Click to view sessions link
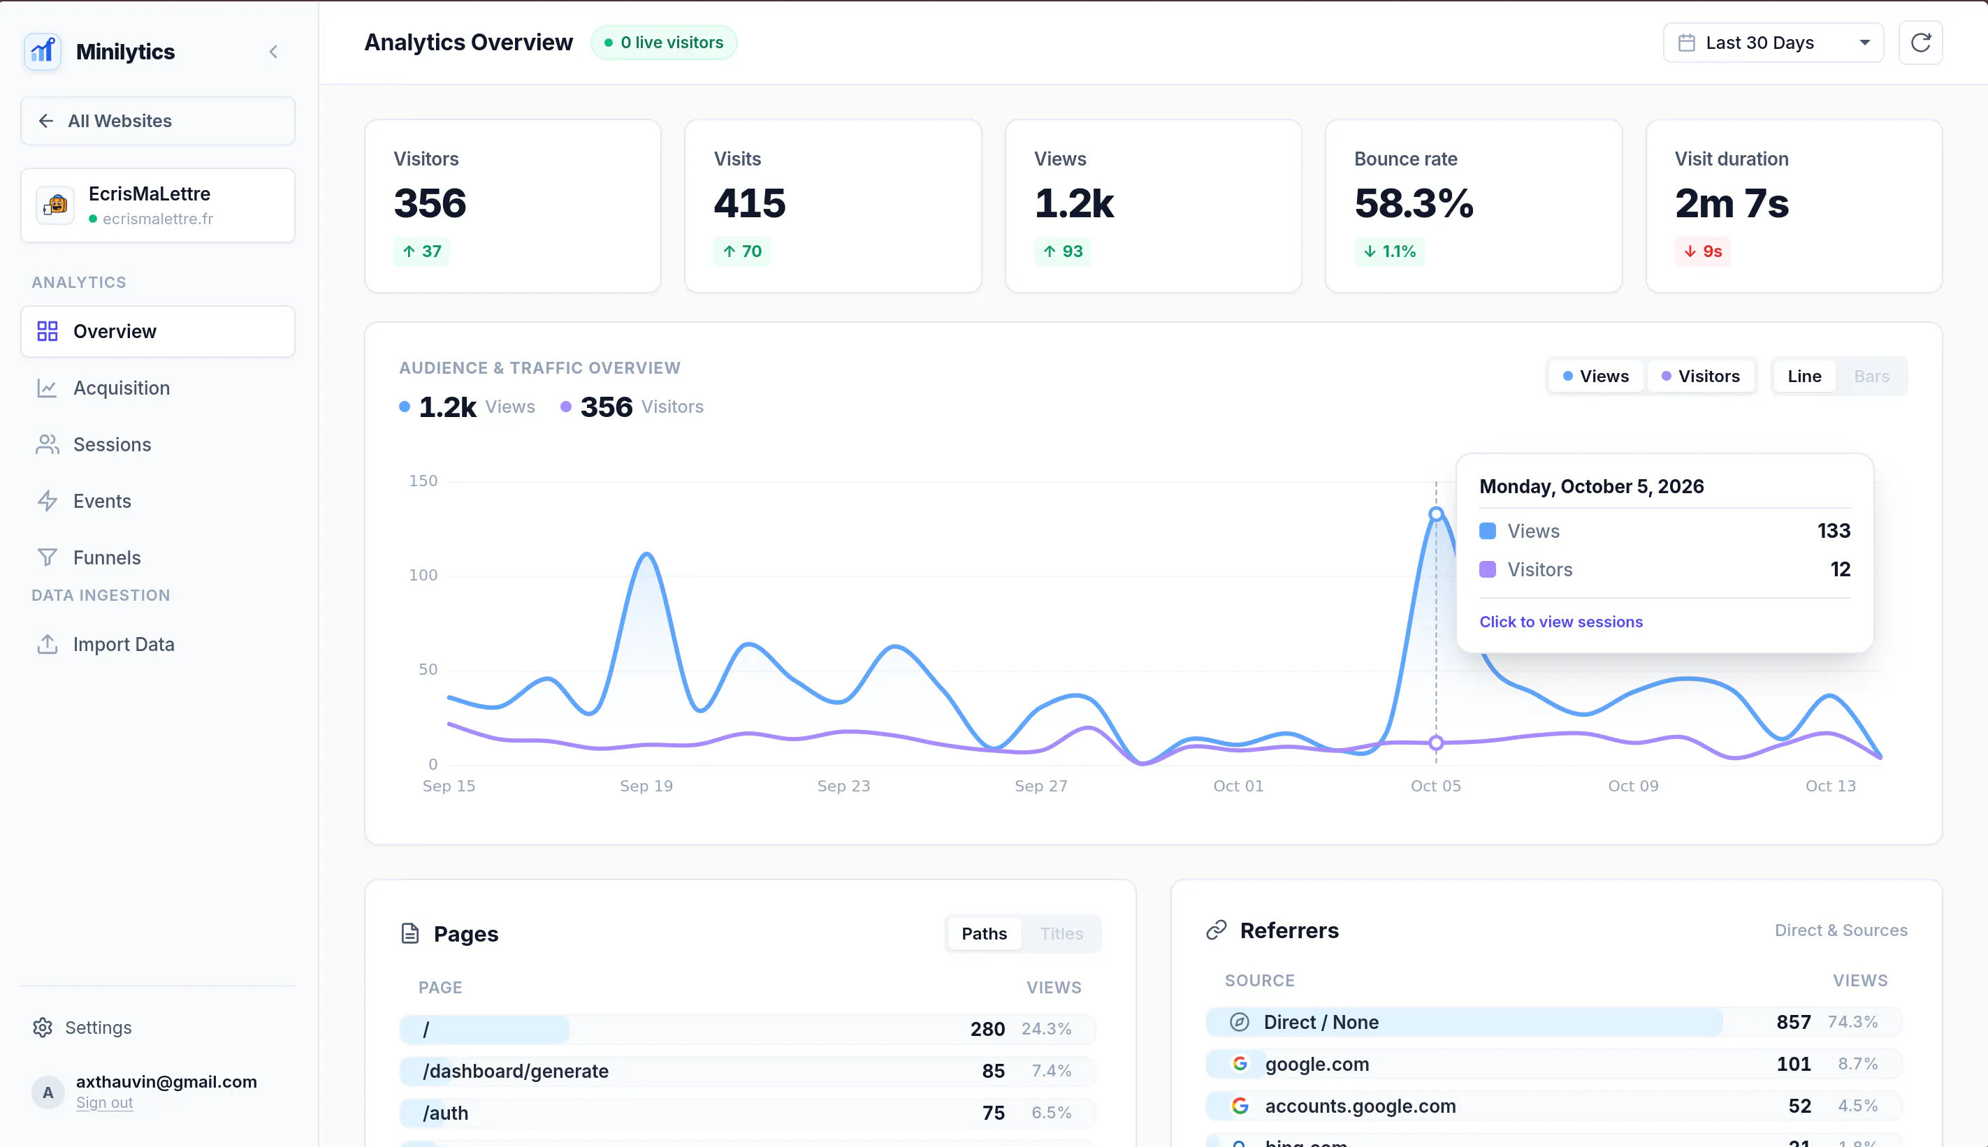This screenshot has width=1988, height=1147. click(1560, 622)
